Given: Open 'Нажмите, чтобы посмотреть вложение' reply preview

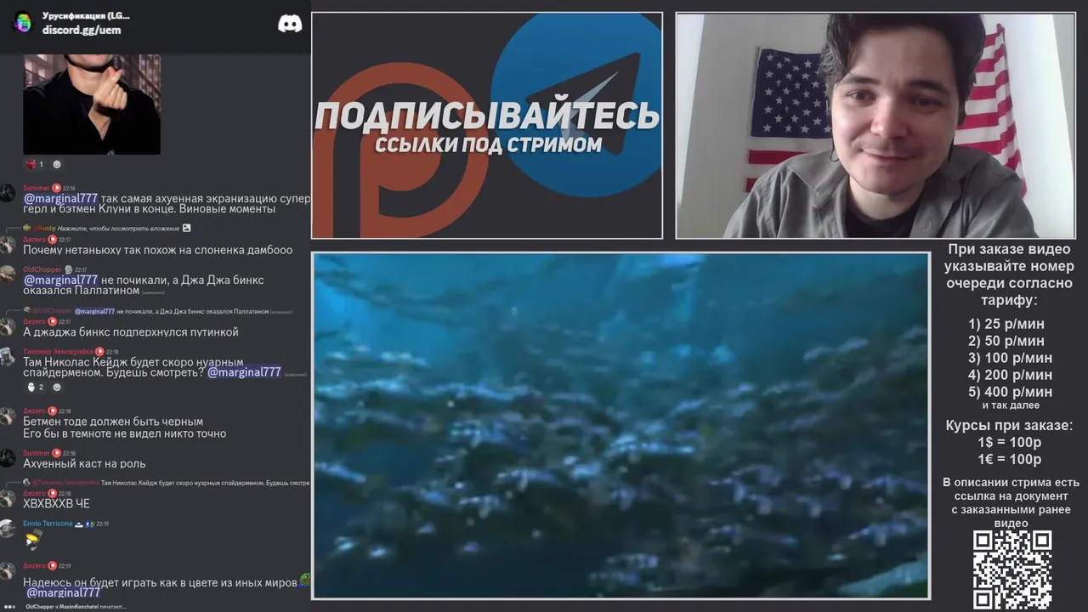Looking at the screenshot, I should (118, 228).
